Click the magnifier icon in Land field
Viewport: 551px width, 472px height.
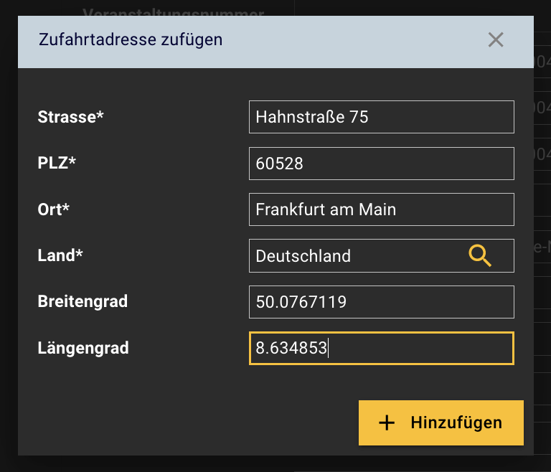coord(480,255)
